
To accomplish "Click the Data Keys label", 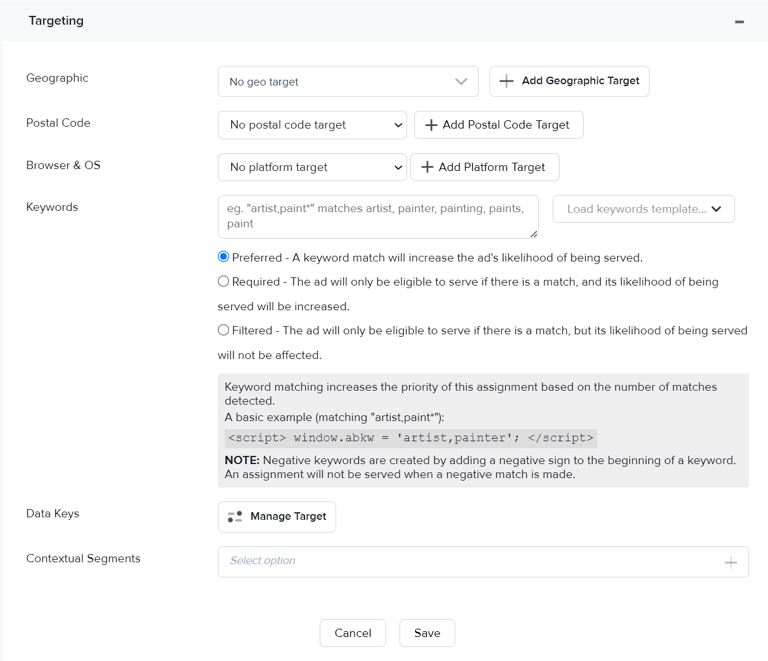I will coord(53,513).
